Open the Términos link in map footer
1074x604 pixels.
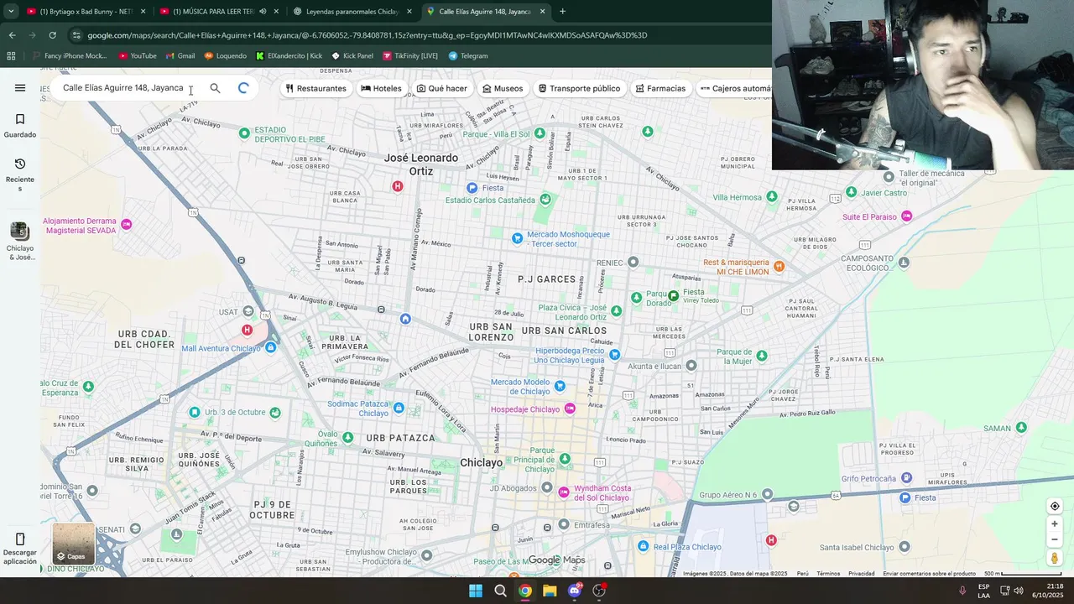tap(828, 574)
